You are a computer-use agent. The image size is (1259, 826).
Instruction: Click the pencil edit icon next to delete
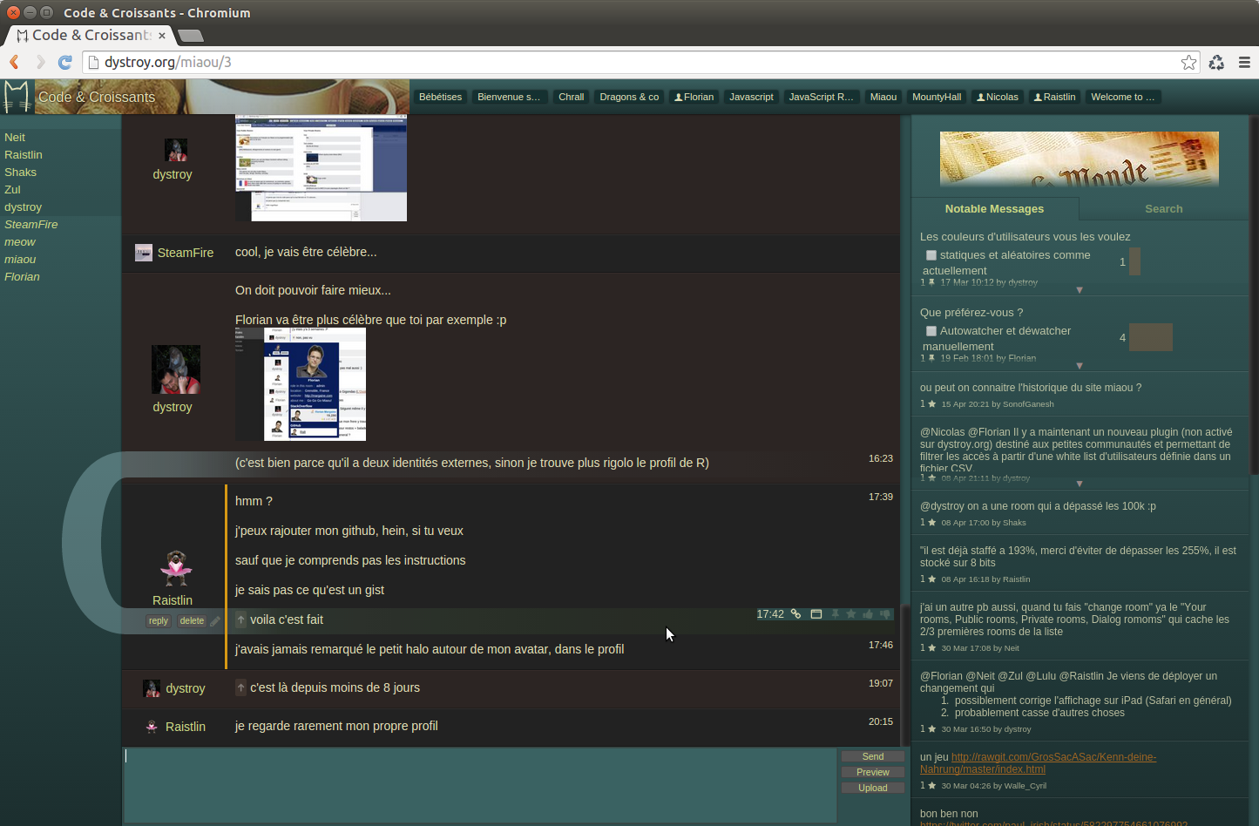(215, 621)
